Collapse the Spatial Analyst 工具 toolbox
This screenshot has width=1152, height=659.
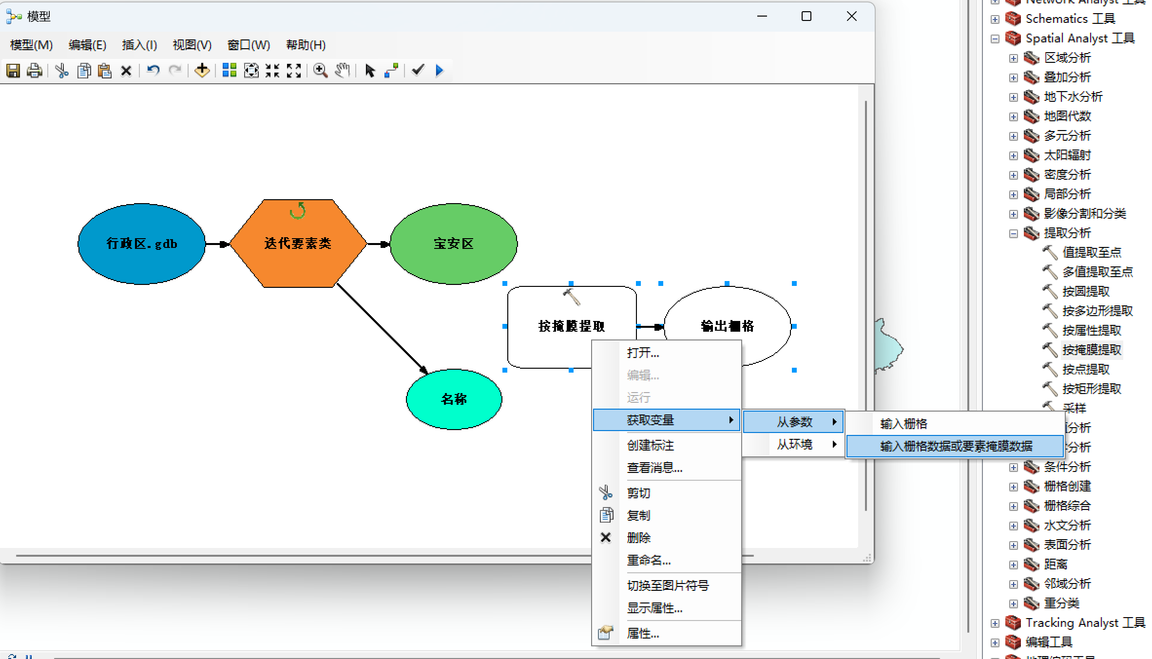(995, 38)
